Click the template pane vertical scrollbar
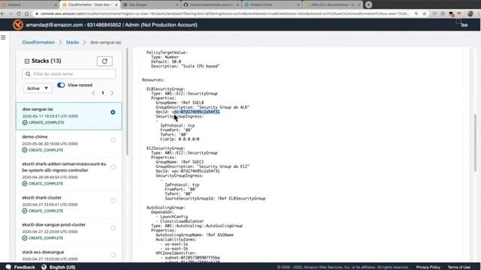481x270 pixels. (475, 142)
